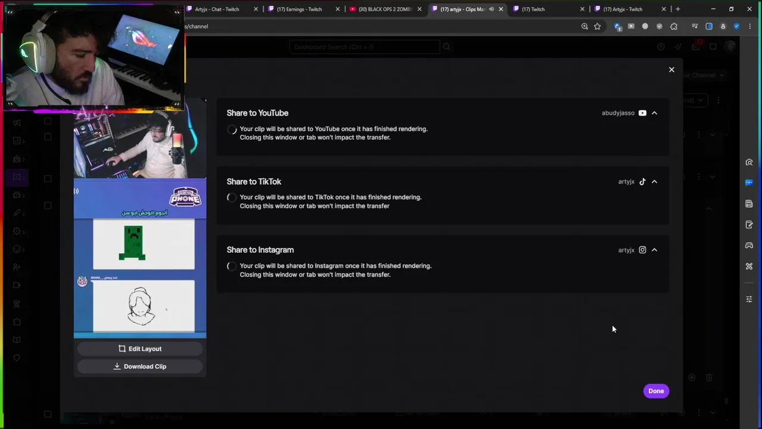
Task: Click the abudyjasso YouTube account name
Action: (618, 113)
